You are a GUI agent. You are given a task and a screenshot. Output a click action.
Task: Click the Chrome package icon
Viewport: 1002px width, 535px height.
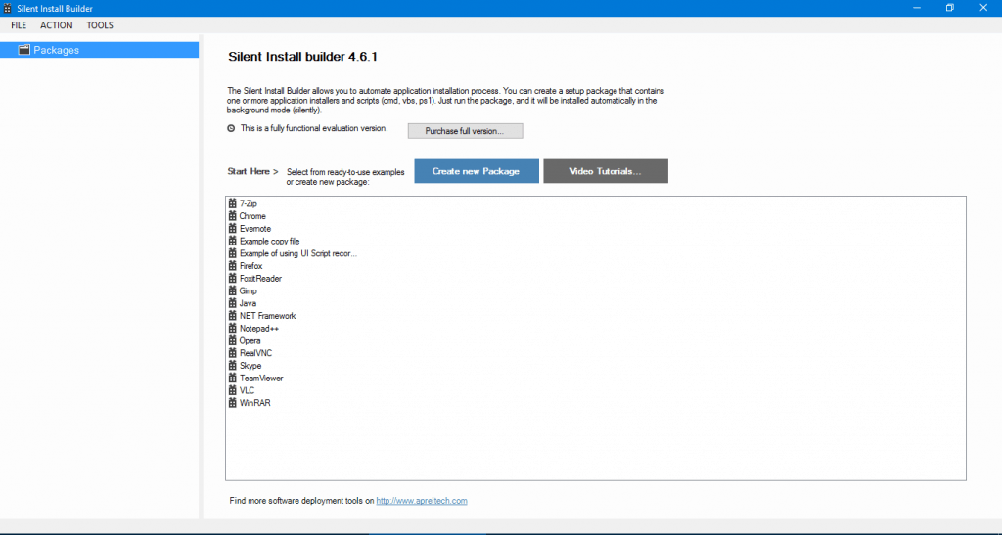tap(233, 216)
